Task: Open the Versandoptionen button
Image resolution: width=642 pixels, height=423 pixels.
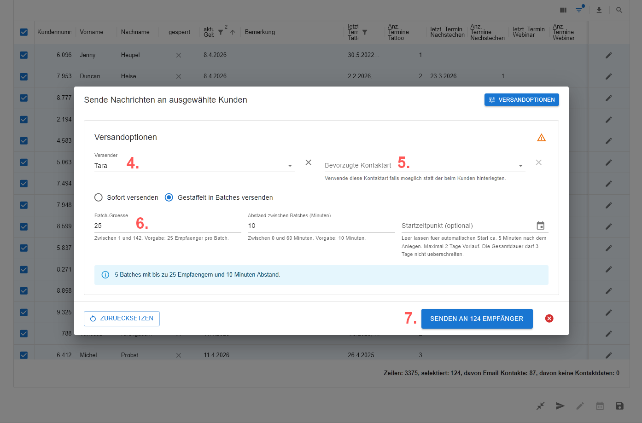Action: [521, 100]
